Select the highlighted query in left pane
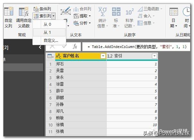Image resolution: width=194 pixels, height=140 pixels. click(x=23, y=67)
